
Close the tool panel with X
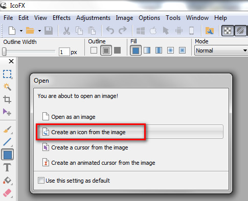coord(11,61)
